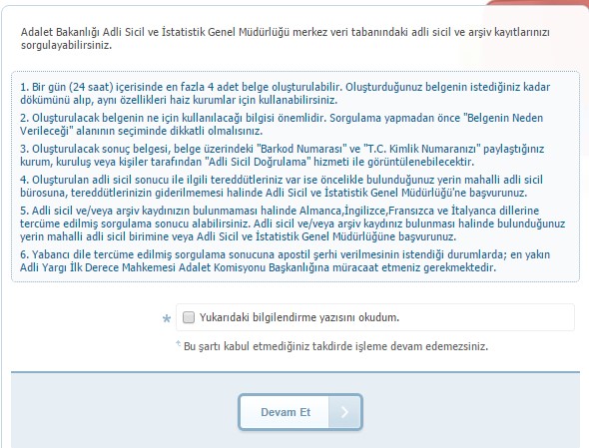Click the large required asterisk beside the checkbox
This screenshot has height=448, width=589.
tap(167, 319)
